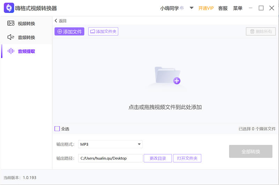
Task: Click 更改目录 to change output directory
Action: tap(158, 158)
